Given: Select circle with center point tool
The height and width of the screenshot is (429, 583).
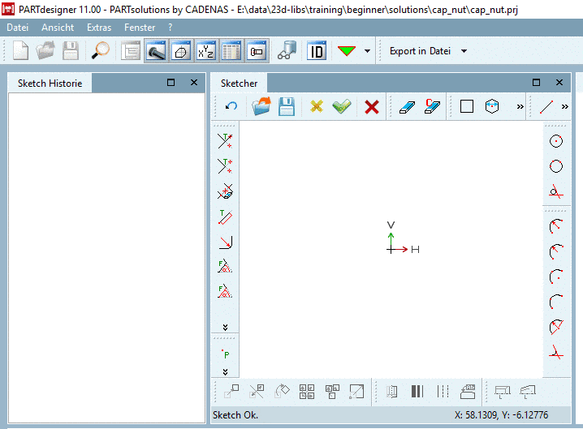Looking at the screenshot, I should [556, 141].
